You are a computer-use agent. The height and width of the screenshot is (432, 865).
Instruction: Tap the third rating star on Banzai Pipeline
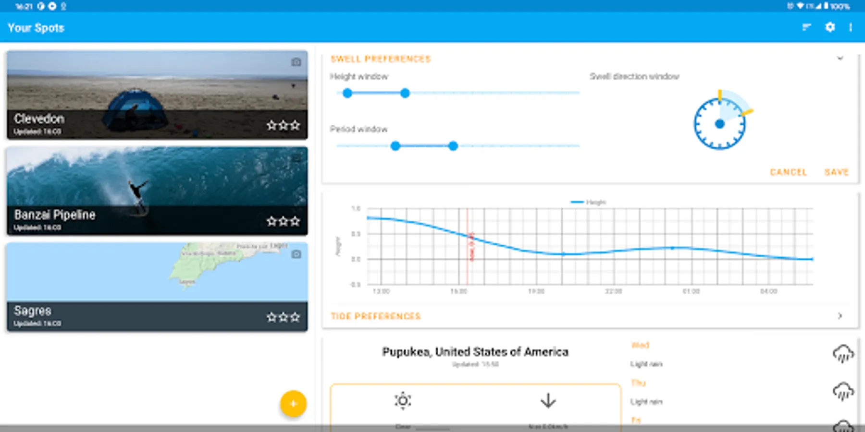coord(295,221)
